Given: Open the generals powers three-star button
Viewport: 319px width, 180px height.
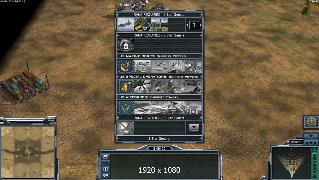Looking at the screenshot, I should (311, 143).
